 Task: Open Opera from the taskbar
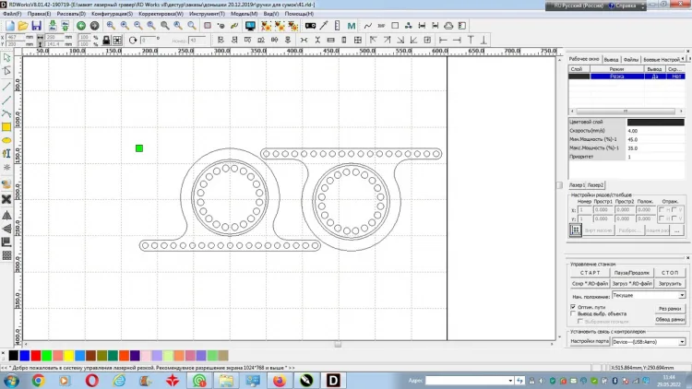(91, 380)
